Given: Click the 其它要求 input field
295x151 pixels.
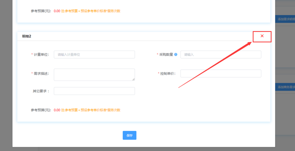Looking at the screenshot, I should coord(94,91).
